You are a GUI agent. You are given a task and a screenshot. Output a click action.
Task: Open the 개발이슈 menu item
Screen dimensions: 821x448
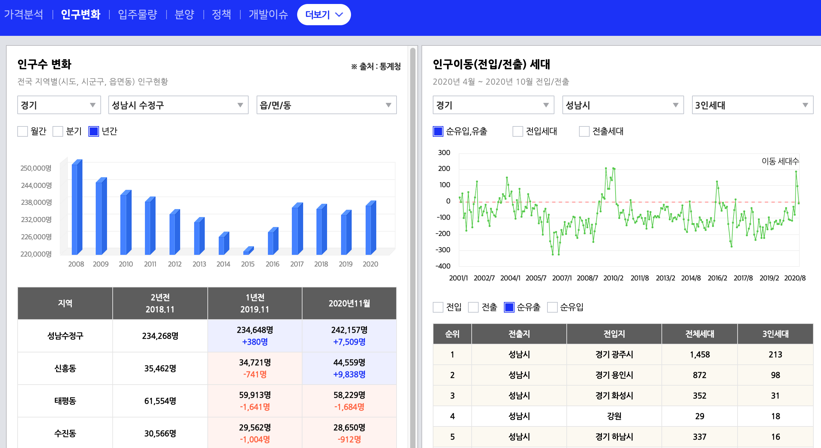[x=268, y=15]
